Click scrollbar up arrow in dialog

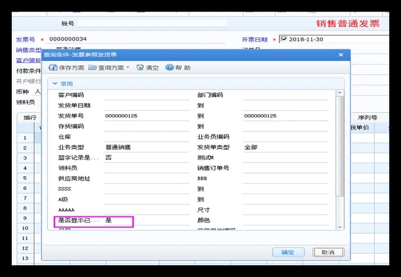click(340, 92)
